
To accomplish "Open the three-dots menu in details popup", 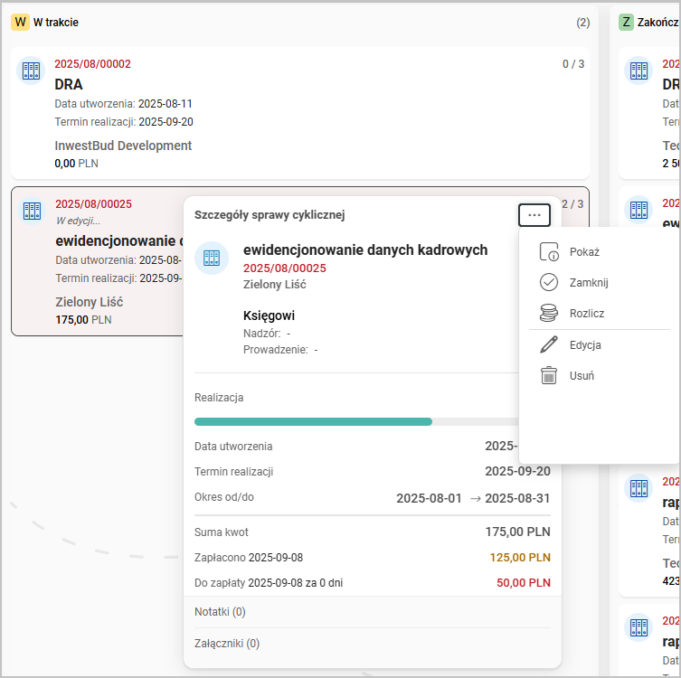I will (x=534, y=215).
